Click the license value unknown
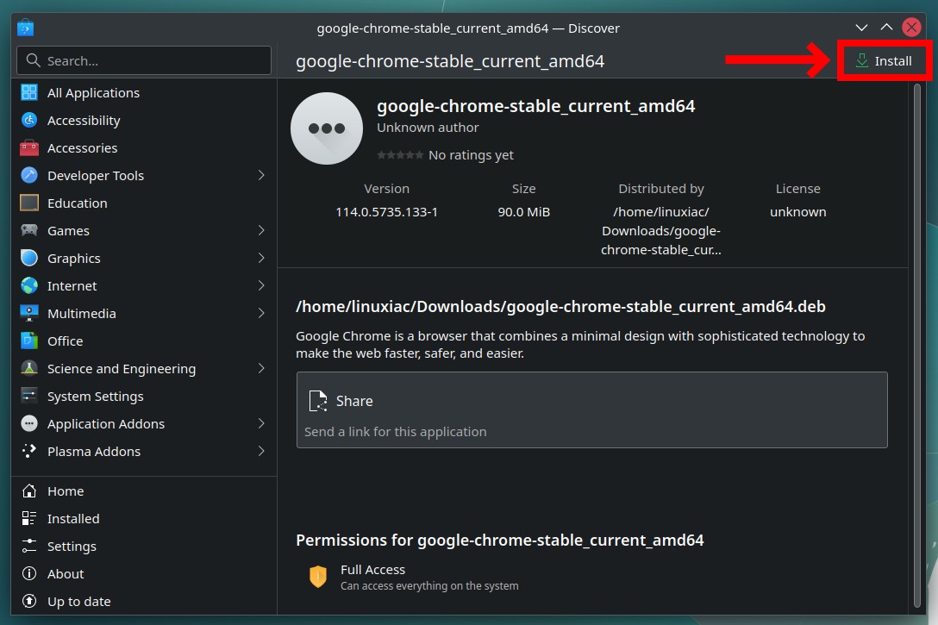The image size is (938, 625). (x=798, y=212)
